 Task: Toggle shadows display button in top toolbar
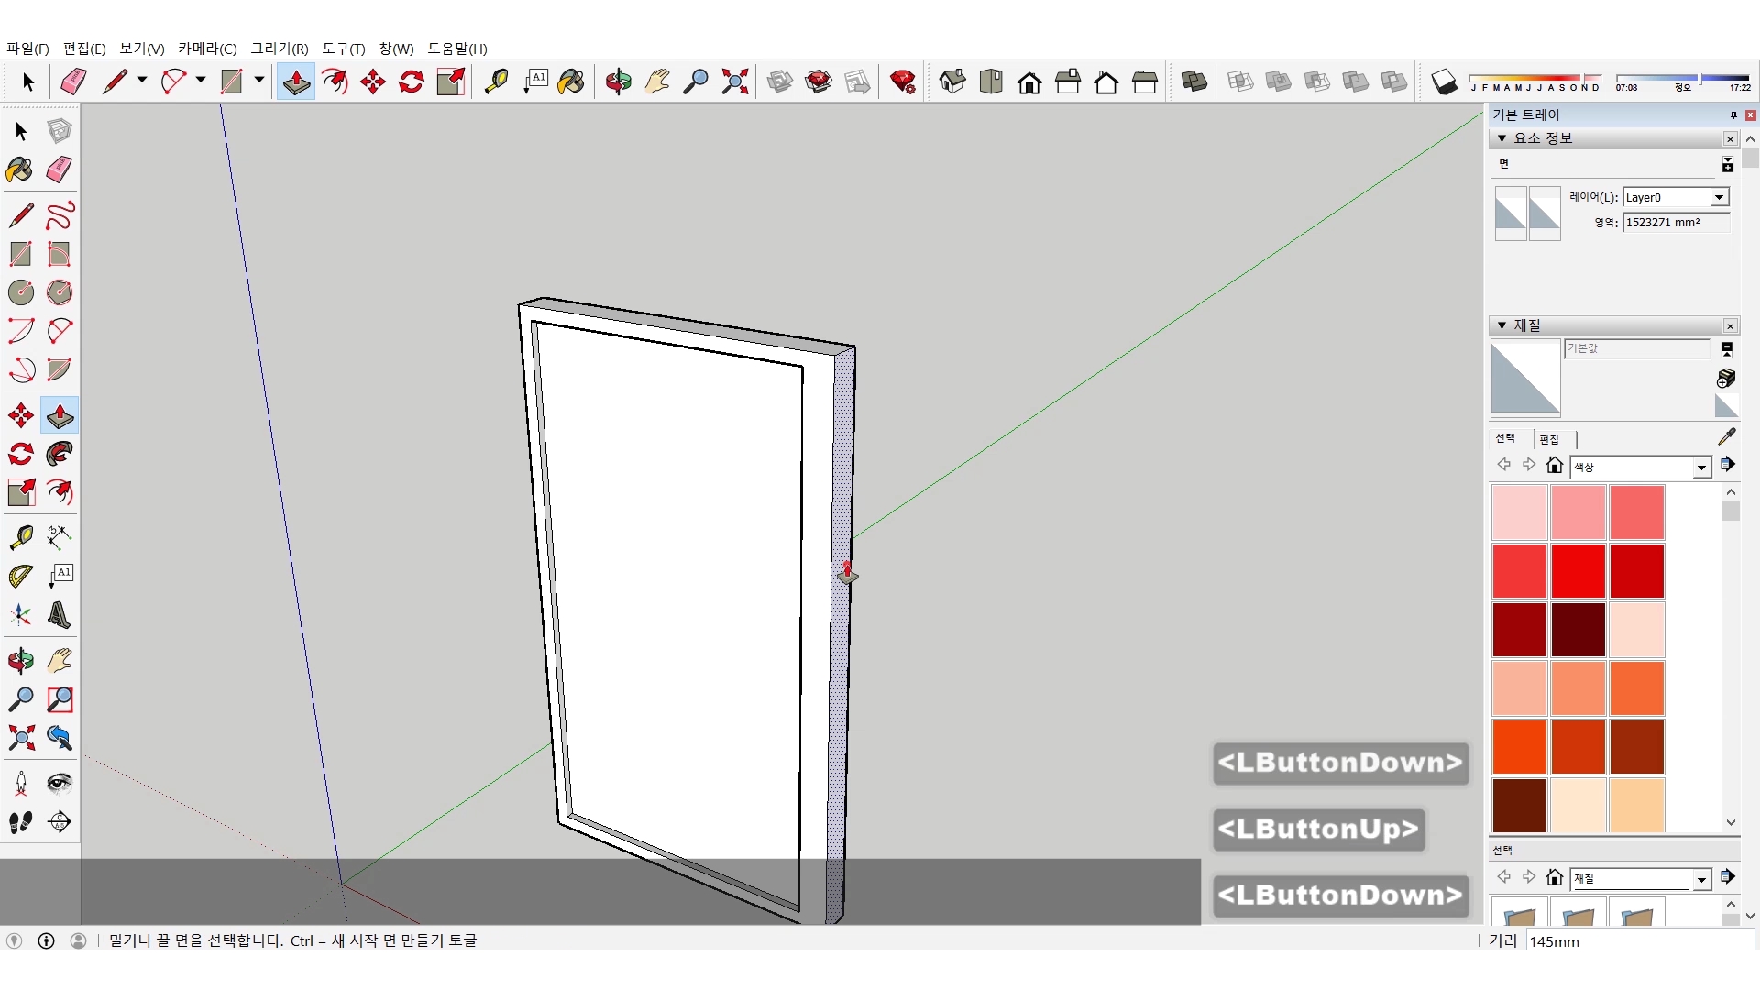(x=1444, y=82)
